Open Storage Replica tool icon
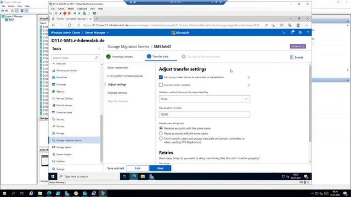Image resolution: width=351 pixels, height=197 pixels. click(54, 147)
